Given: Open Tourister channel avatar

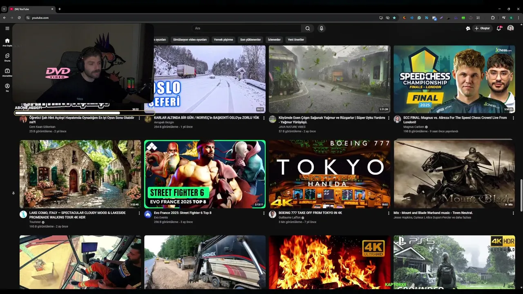Looking at the screenshot, I should (23, 214).
